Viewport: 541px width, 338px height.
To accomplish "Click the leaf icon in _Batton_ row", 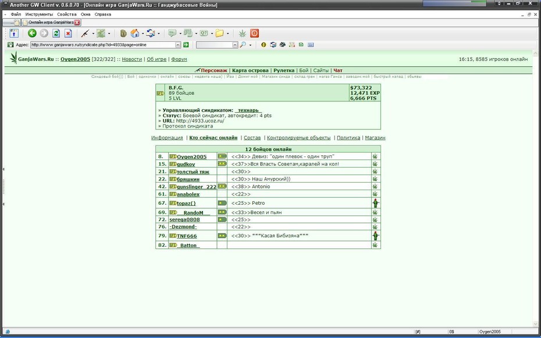I will coord(375,246).
